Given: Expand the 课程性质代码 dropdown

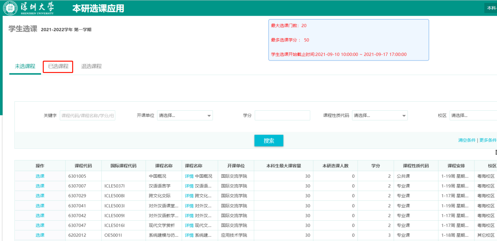Looking at the screenshot, I should 380,116.
